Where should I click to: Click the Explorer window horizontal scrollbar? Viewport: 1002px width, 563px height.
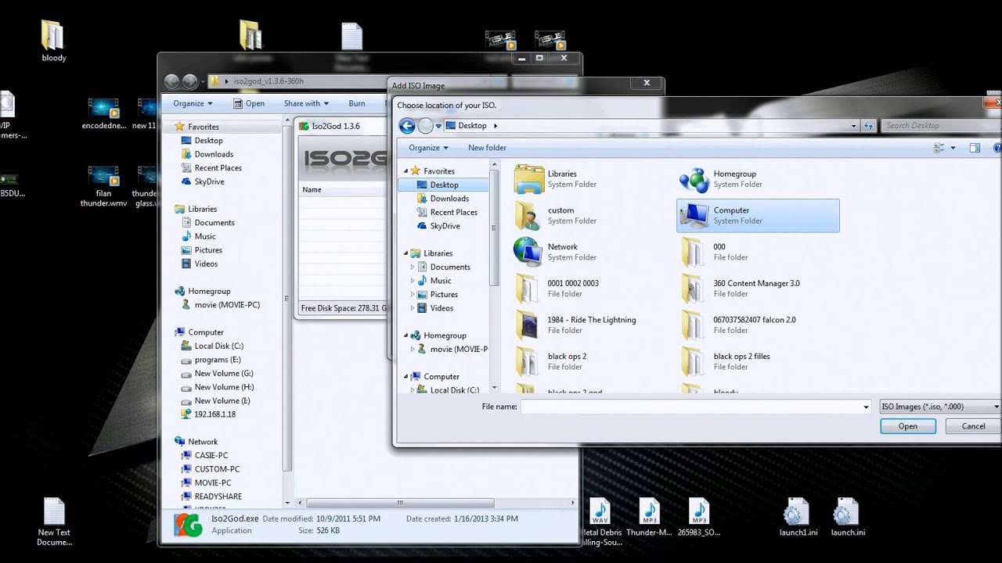[x=401, y=503]
